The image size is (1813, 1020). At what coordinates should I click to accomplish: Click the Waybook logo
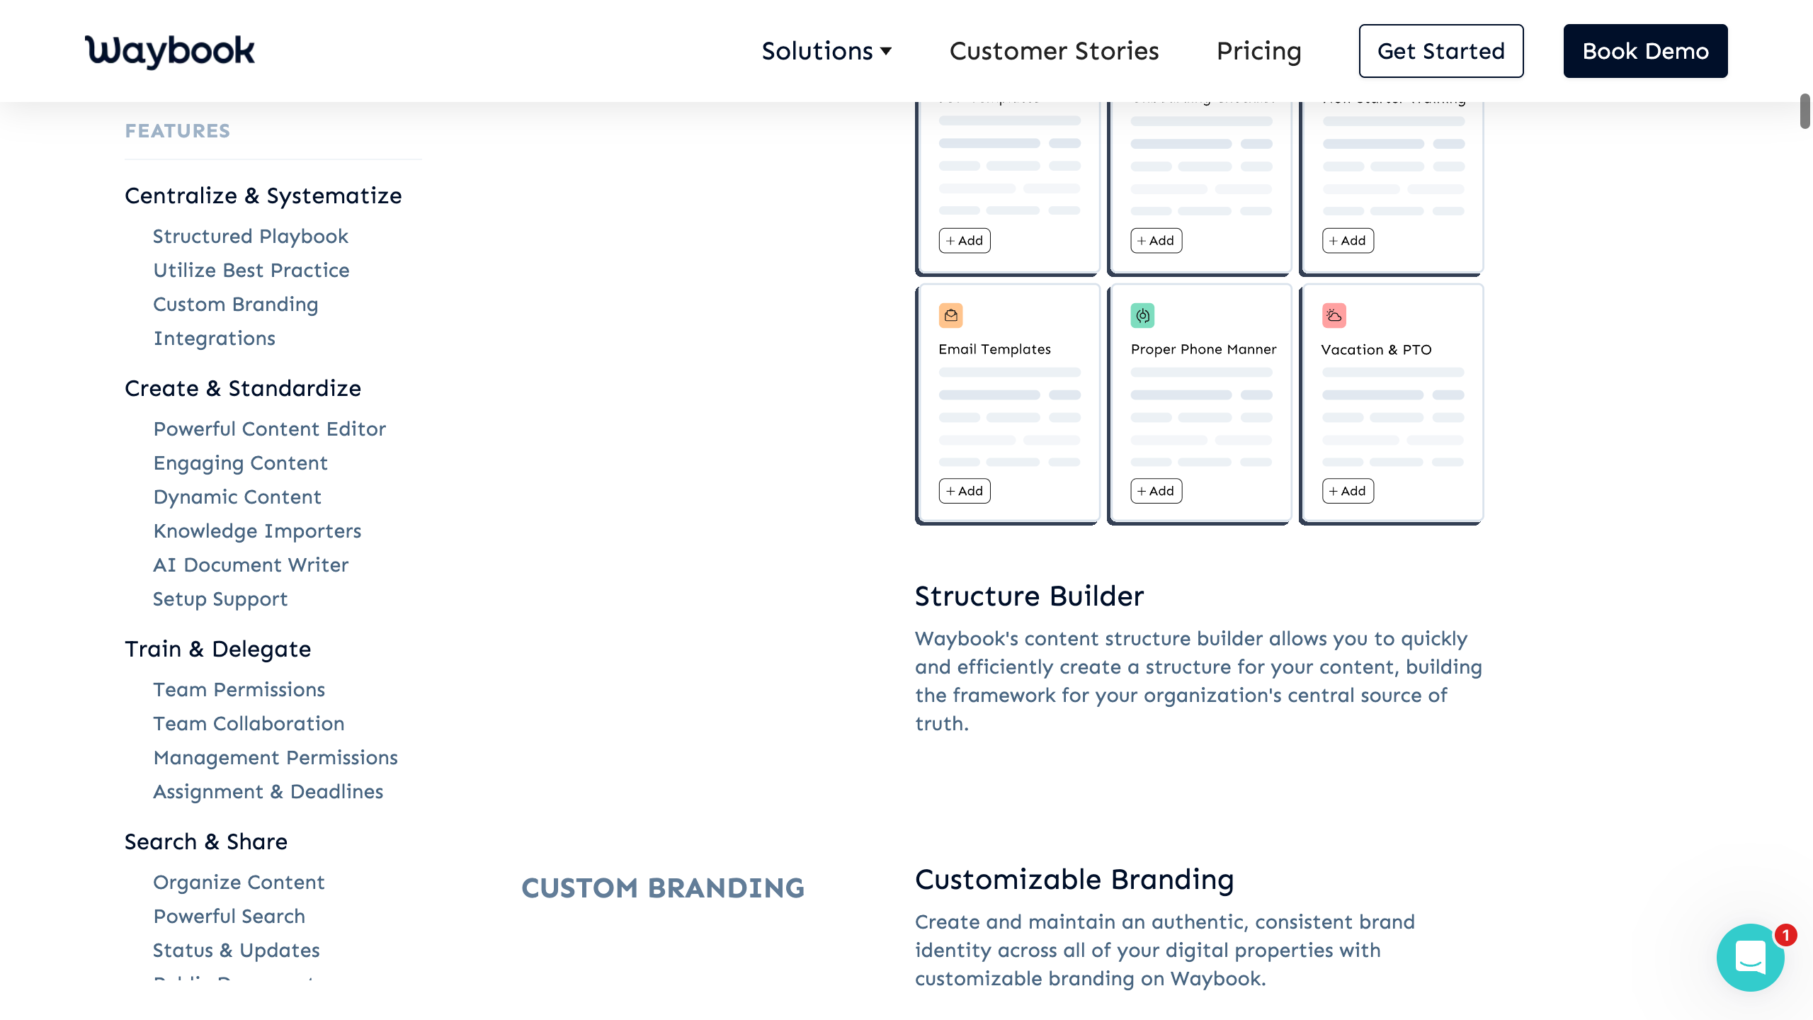click(169, 51)
